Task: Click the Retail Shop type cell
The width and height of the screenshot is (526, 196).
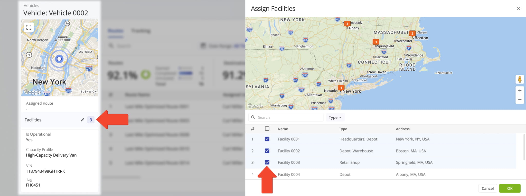Action: pos(349,162)
